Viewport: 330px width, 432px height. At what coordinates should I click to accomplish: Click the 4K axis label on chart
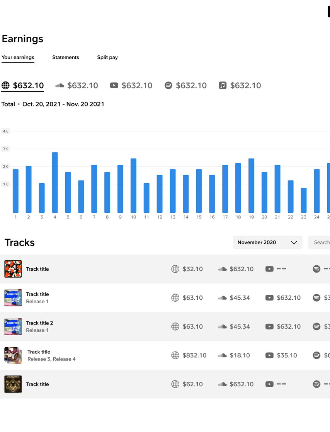[x=5, y=131]
